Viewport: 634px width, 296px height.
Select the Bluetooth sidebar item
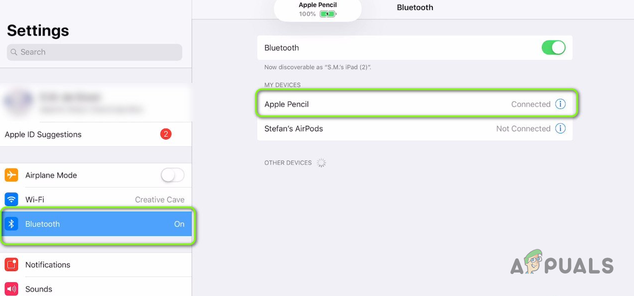[x=96, y=224]
